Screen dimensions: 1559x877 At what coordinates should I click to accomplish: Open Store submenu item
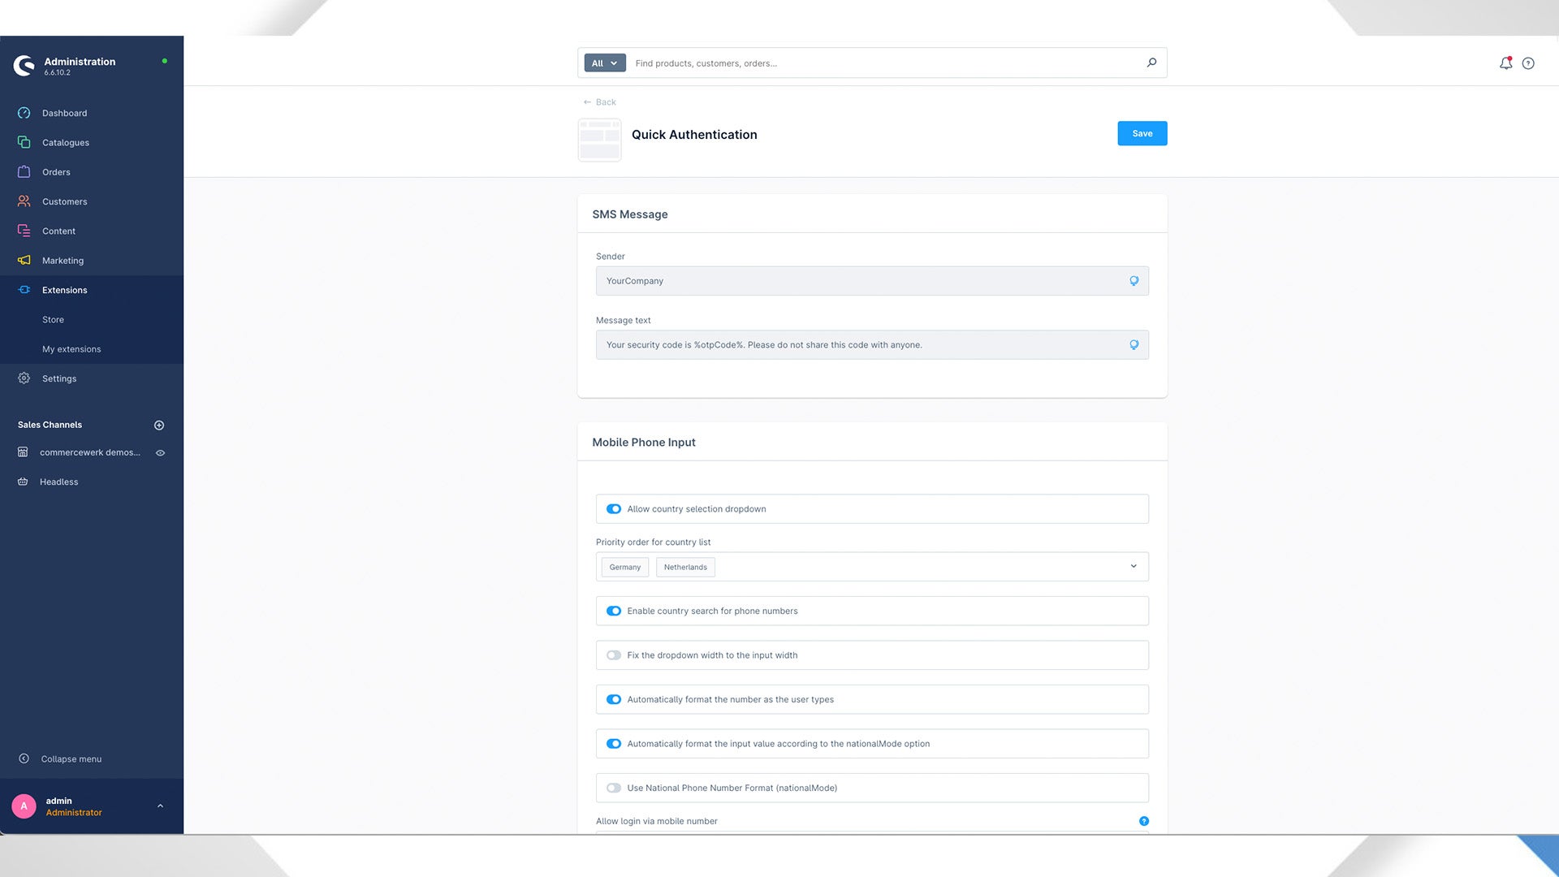click(x=53, y=320)
